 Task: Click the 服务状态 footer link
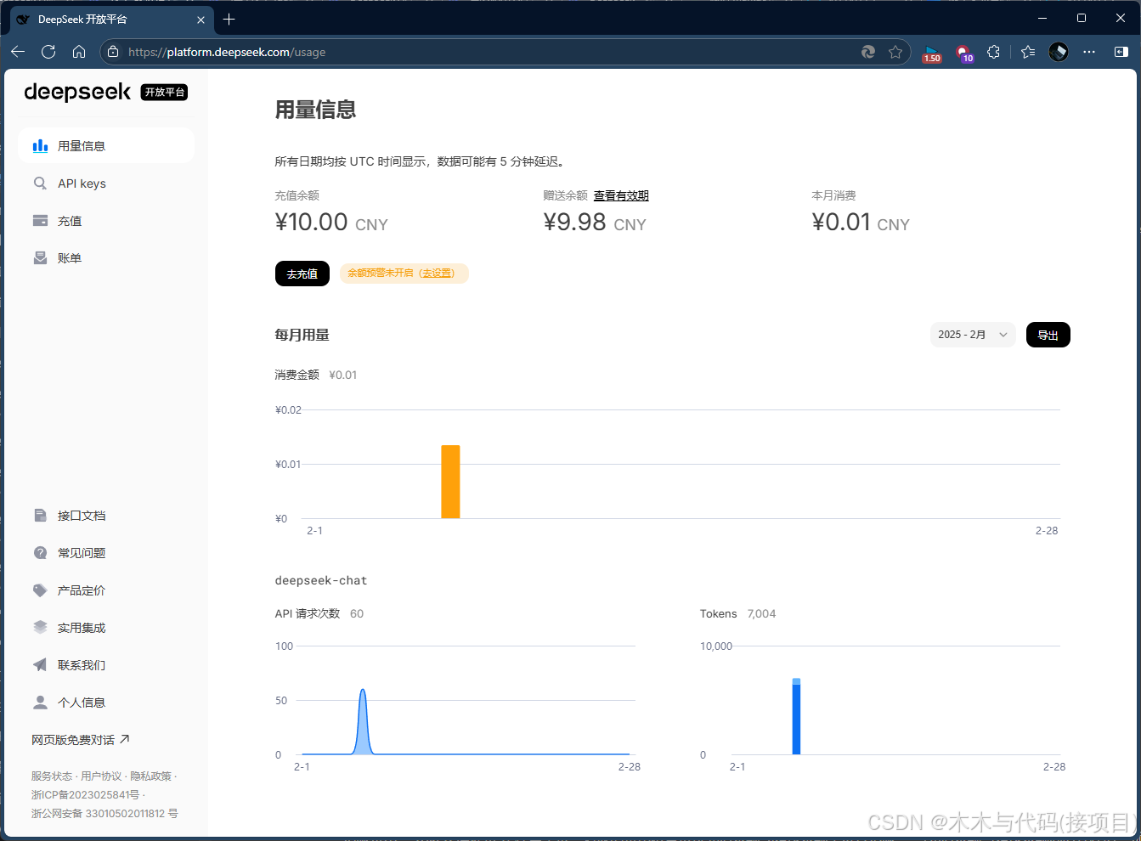tap(52, 776)
